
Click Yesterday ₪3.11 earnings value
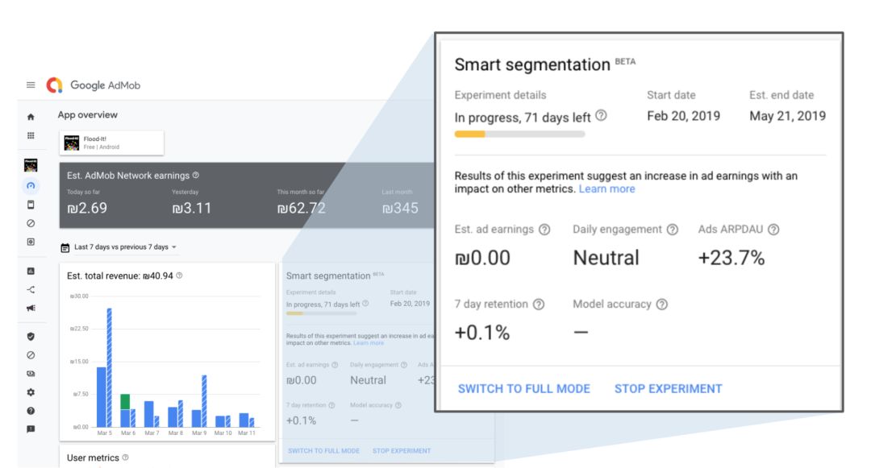point(192,209)
